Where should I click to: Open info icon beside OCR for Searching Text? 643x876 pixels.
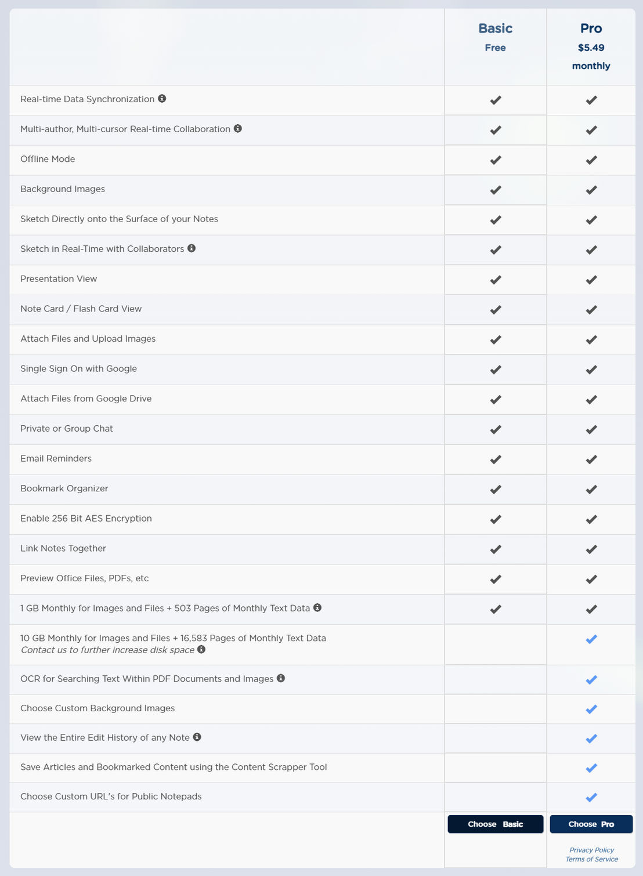(281, 678)
